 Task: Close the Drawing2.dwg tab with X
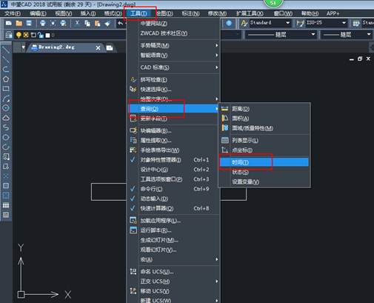98,48
